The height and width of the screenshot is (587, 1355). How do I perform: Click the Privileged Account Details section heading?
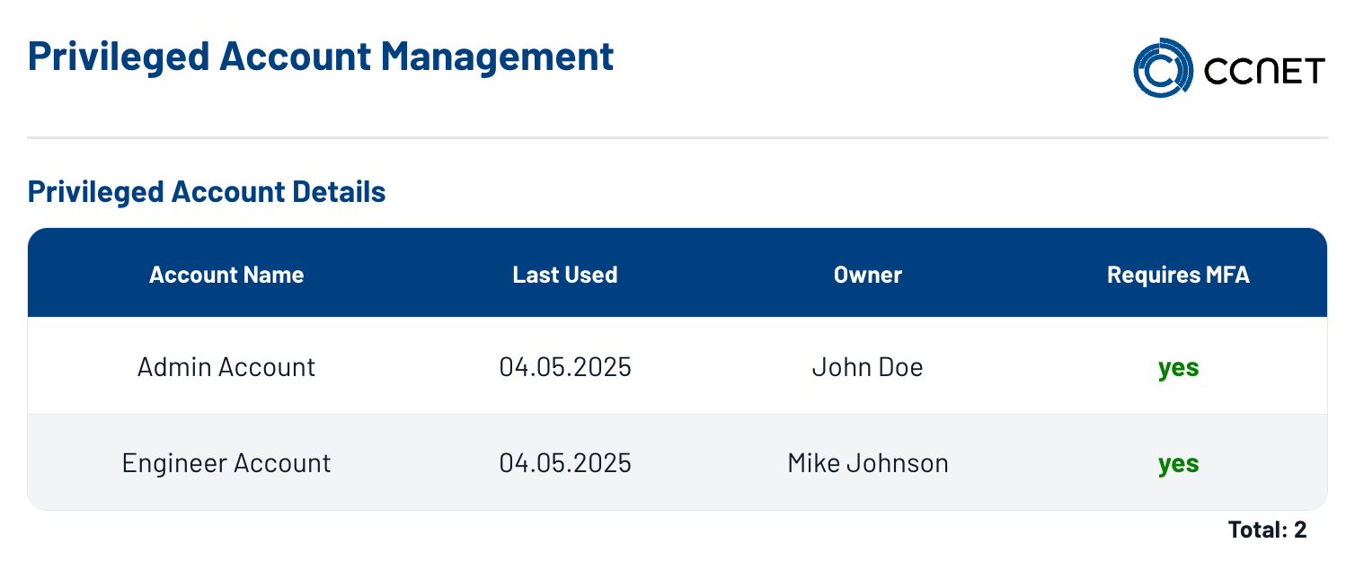point(207,191)
